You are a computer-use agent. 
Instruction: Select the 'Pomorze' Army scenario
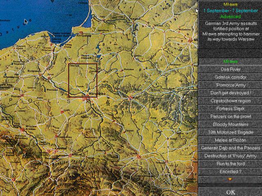click(230, 85)
